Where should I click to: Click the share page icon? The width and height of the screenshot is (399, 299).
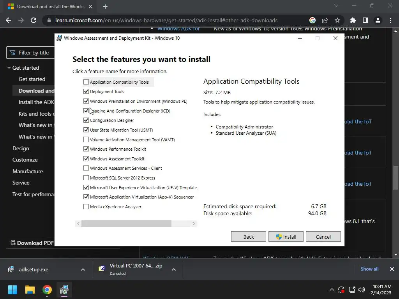coord(325,20)
